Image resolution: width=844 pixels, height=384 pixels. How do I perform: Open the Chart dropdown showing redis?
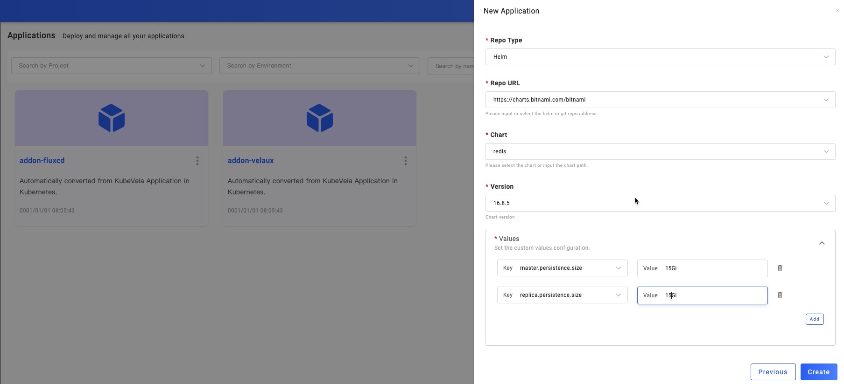click(660, 151)
